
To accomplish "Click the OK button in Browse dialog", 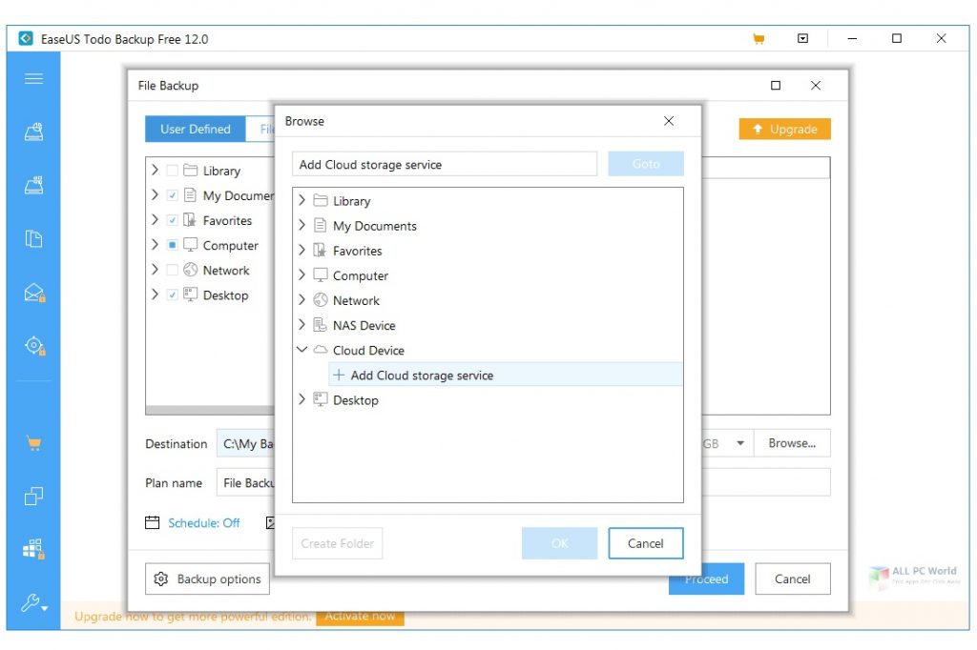I will (x=559, y=543).
